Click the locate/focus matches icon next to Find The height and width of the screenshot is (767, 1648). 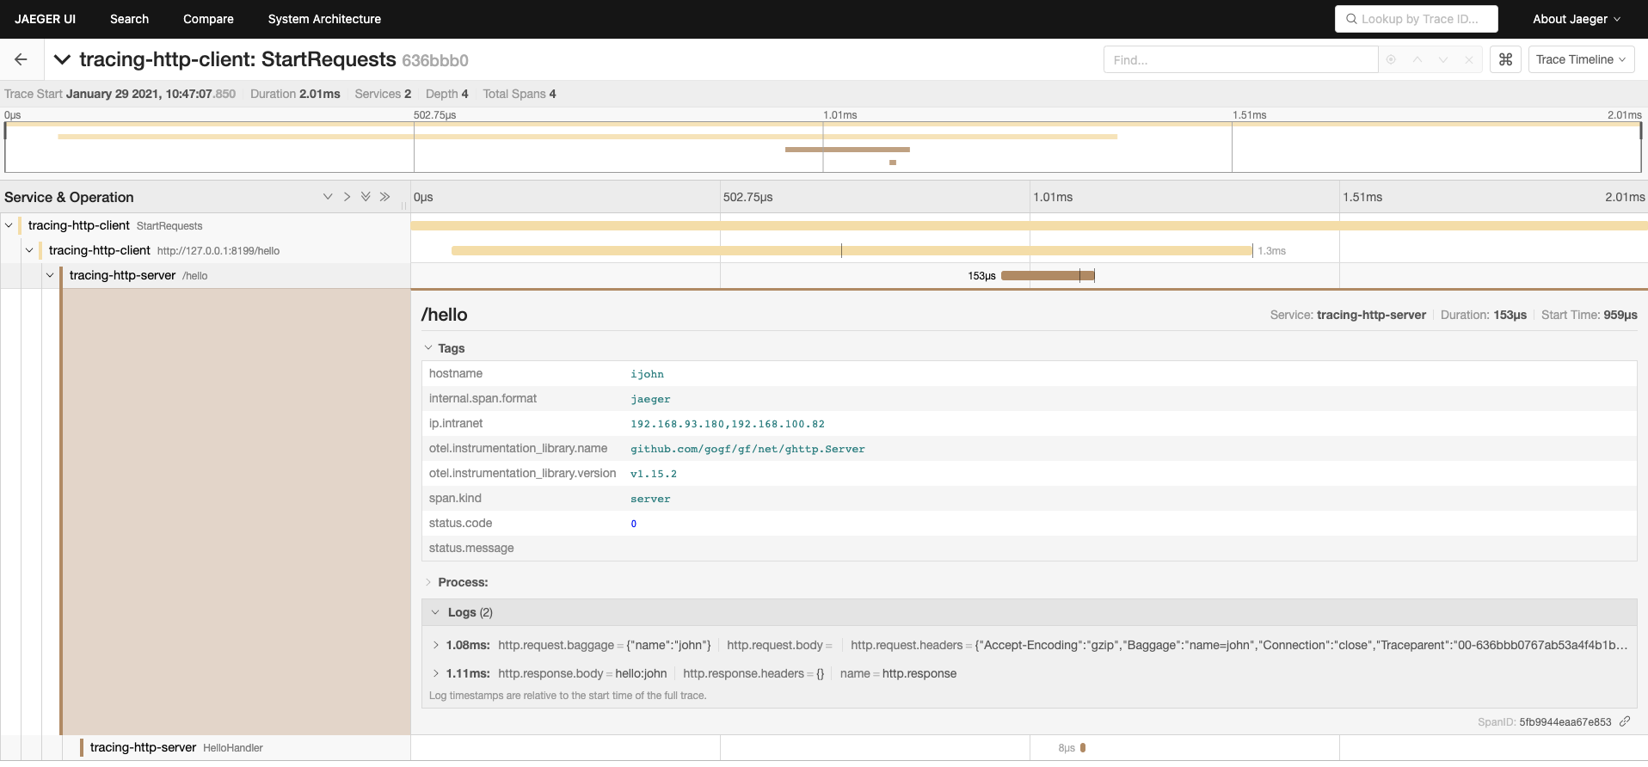pyautogui.click(x=1391, y=59)
